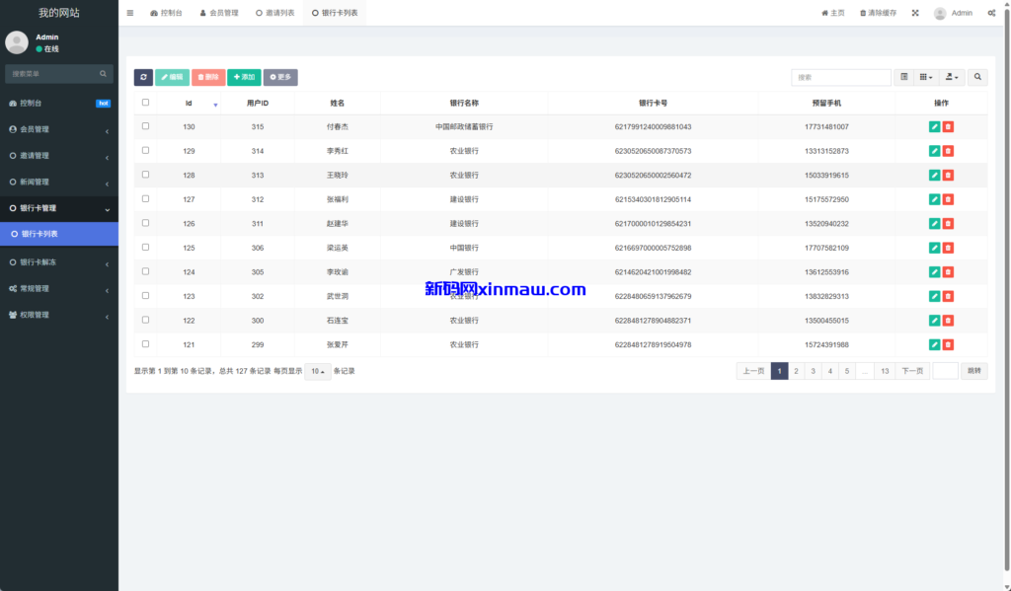This screenshot has width=1011, height=591.
Task: Open the gear settings icon in top-right corner
Action: 991,13
